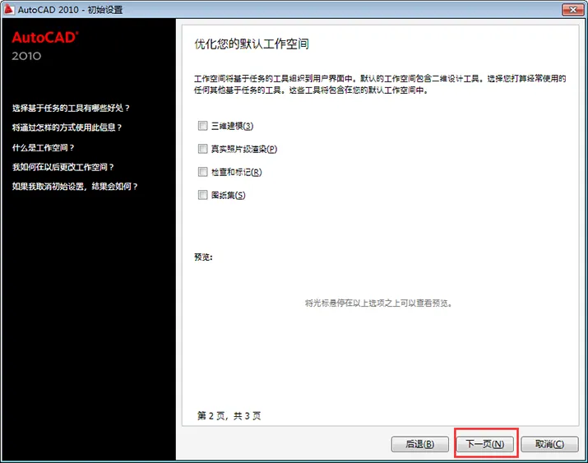Close the 初始设置 dialog window
The height and width of the screenshot is (463, 588).
pyautogui.click(x=572, y=10)
